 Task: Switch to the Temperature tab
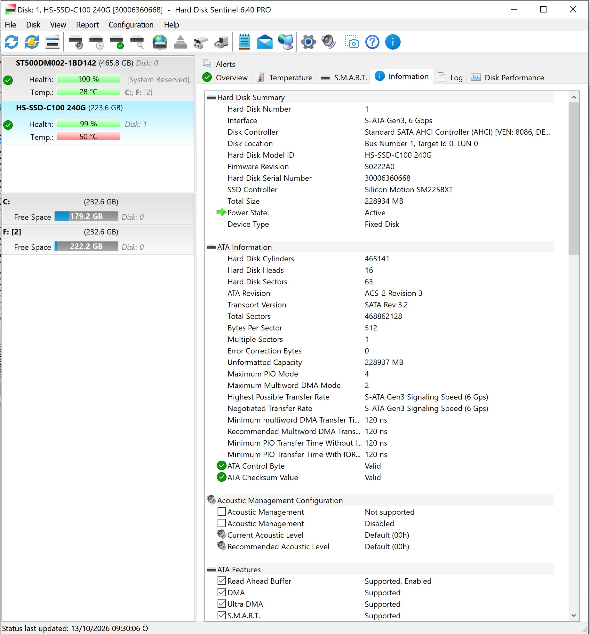click(x=284, y=77)
